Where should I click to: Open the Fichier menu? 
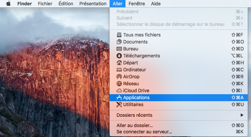[45, 4]
